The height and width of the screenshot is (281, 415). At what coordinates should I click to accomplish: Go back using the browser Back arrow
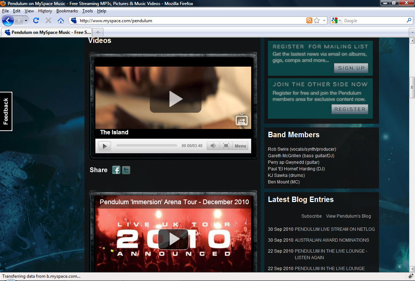click(8, 20)
